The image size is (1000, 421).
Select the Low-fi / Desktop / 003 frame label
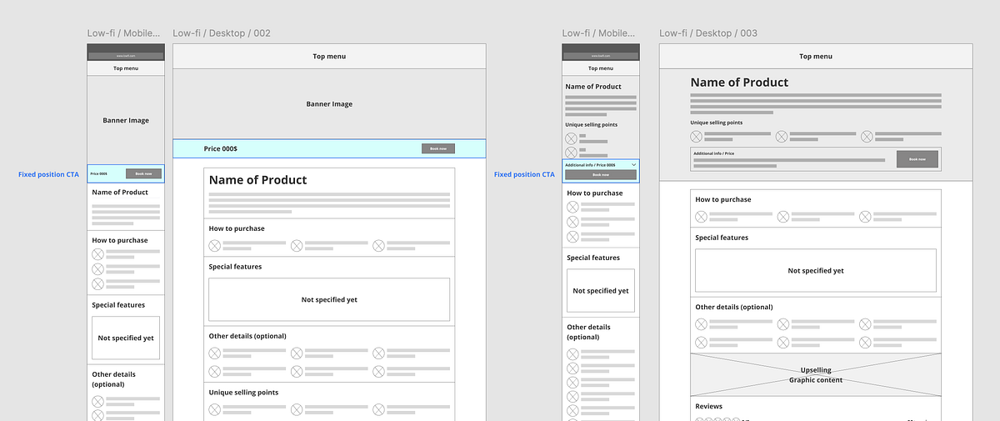(708, 33)
